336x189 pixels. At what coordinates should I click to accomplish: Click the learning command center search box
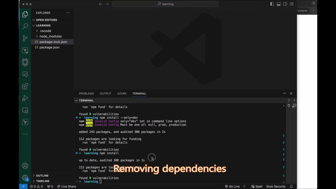165,4
